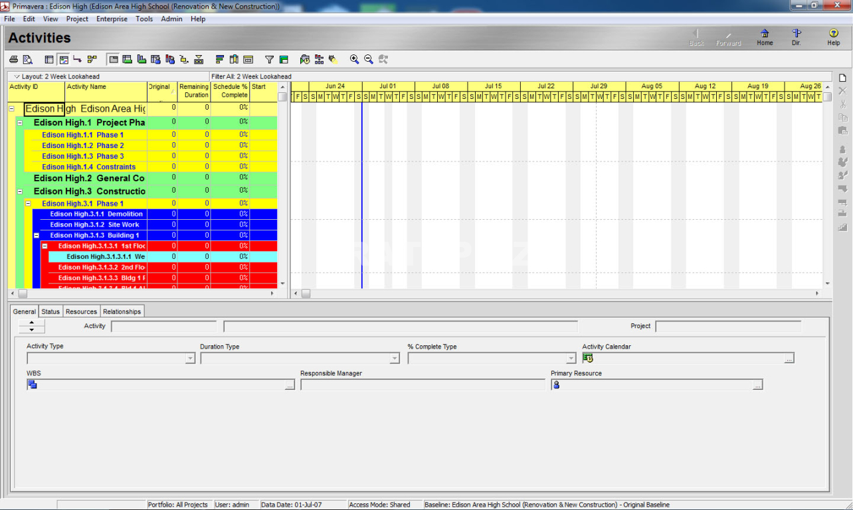Open the Layout: 2 Week Lookahead dropdown
This screenshot has height=510, width=853.
17,77
